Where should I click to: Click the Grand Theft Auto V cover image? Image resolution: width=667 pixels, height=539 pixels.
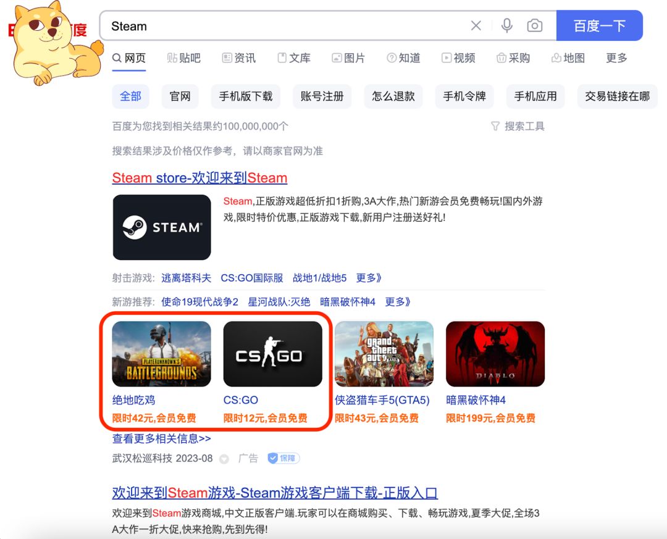pos(384,354)
